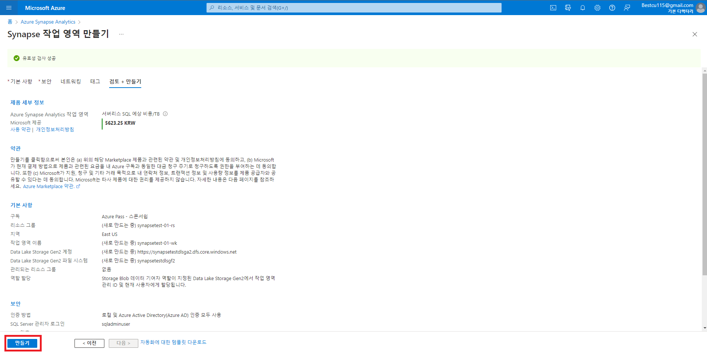
Task: Click the 제품 세부 정보 heading
Action: tap(27, 102)
